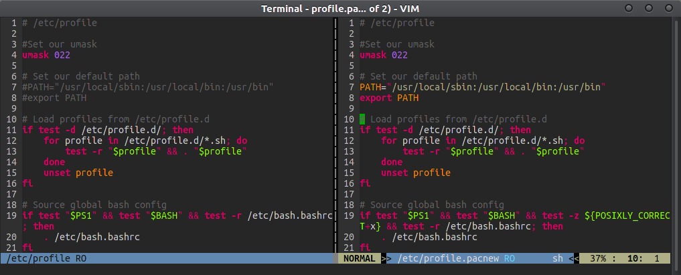The height and width of the screenshot is (275, 681).
Task: Click 'unset profile' in the /etc/profile pane
Action: pyautogui.click(x=78, y=173)
